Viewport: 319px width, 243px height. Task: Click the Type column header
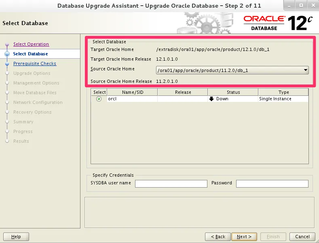tap(283, 92)
